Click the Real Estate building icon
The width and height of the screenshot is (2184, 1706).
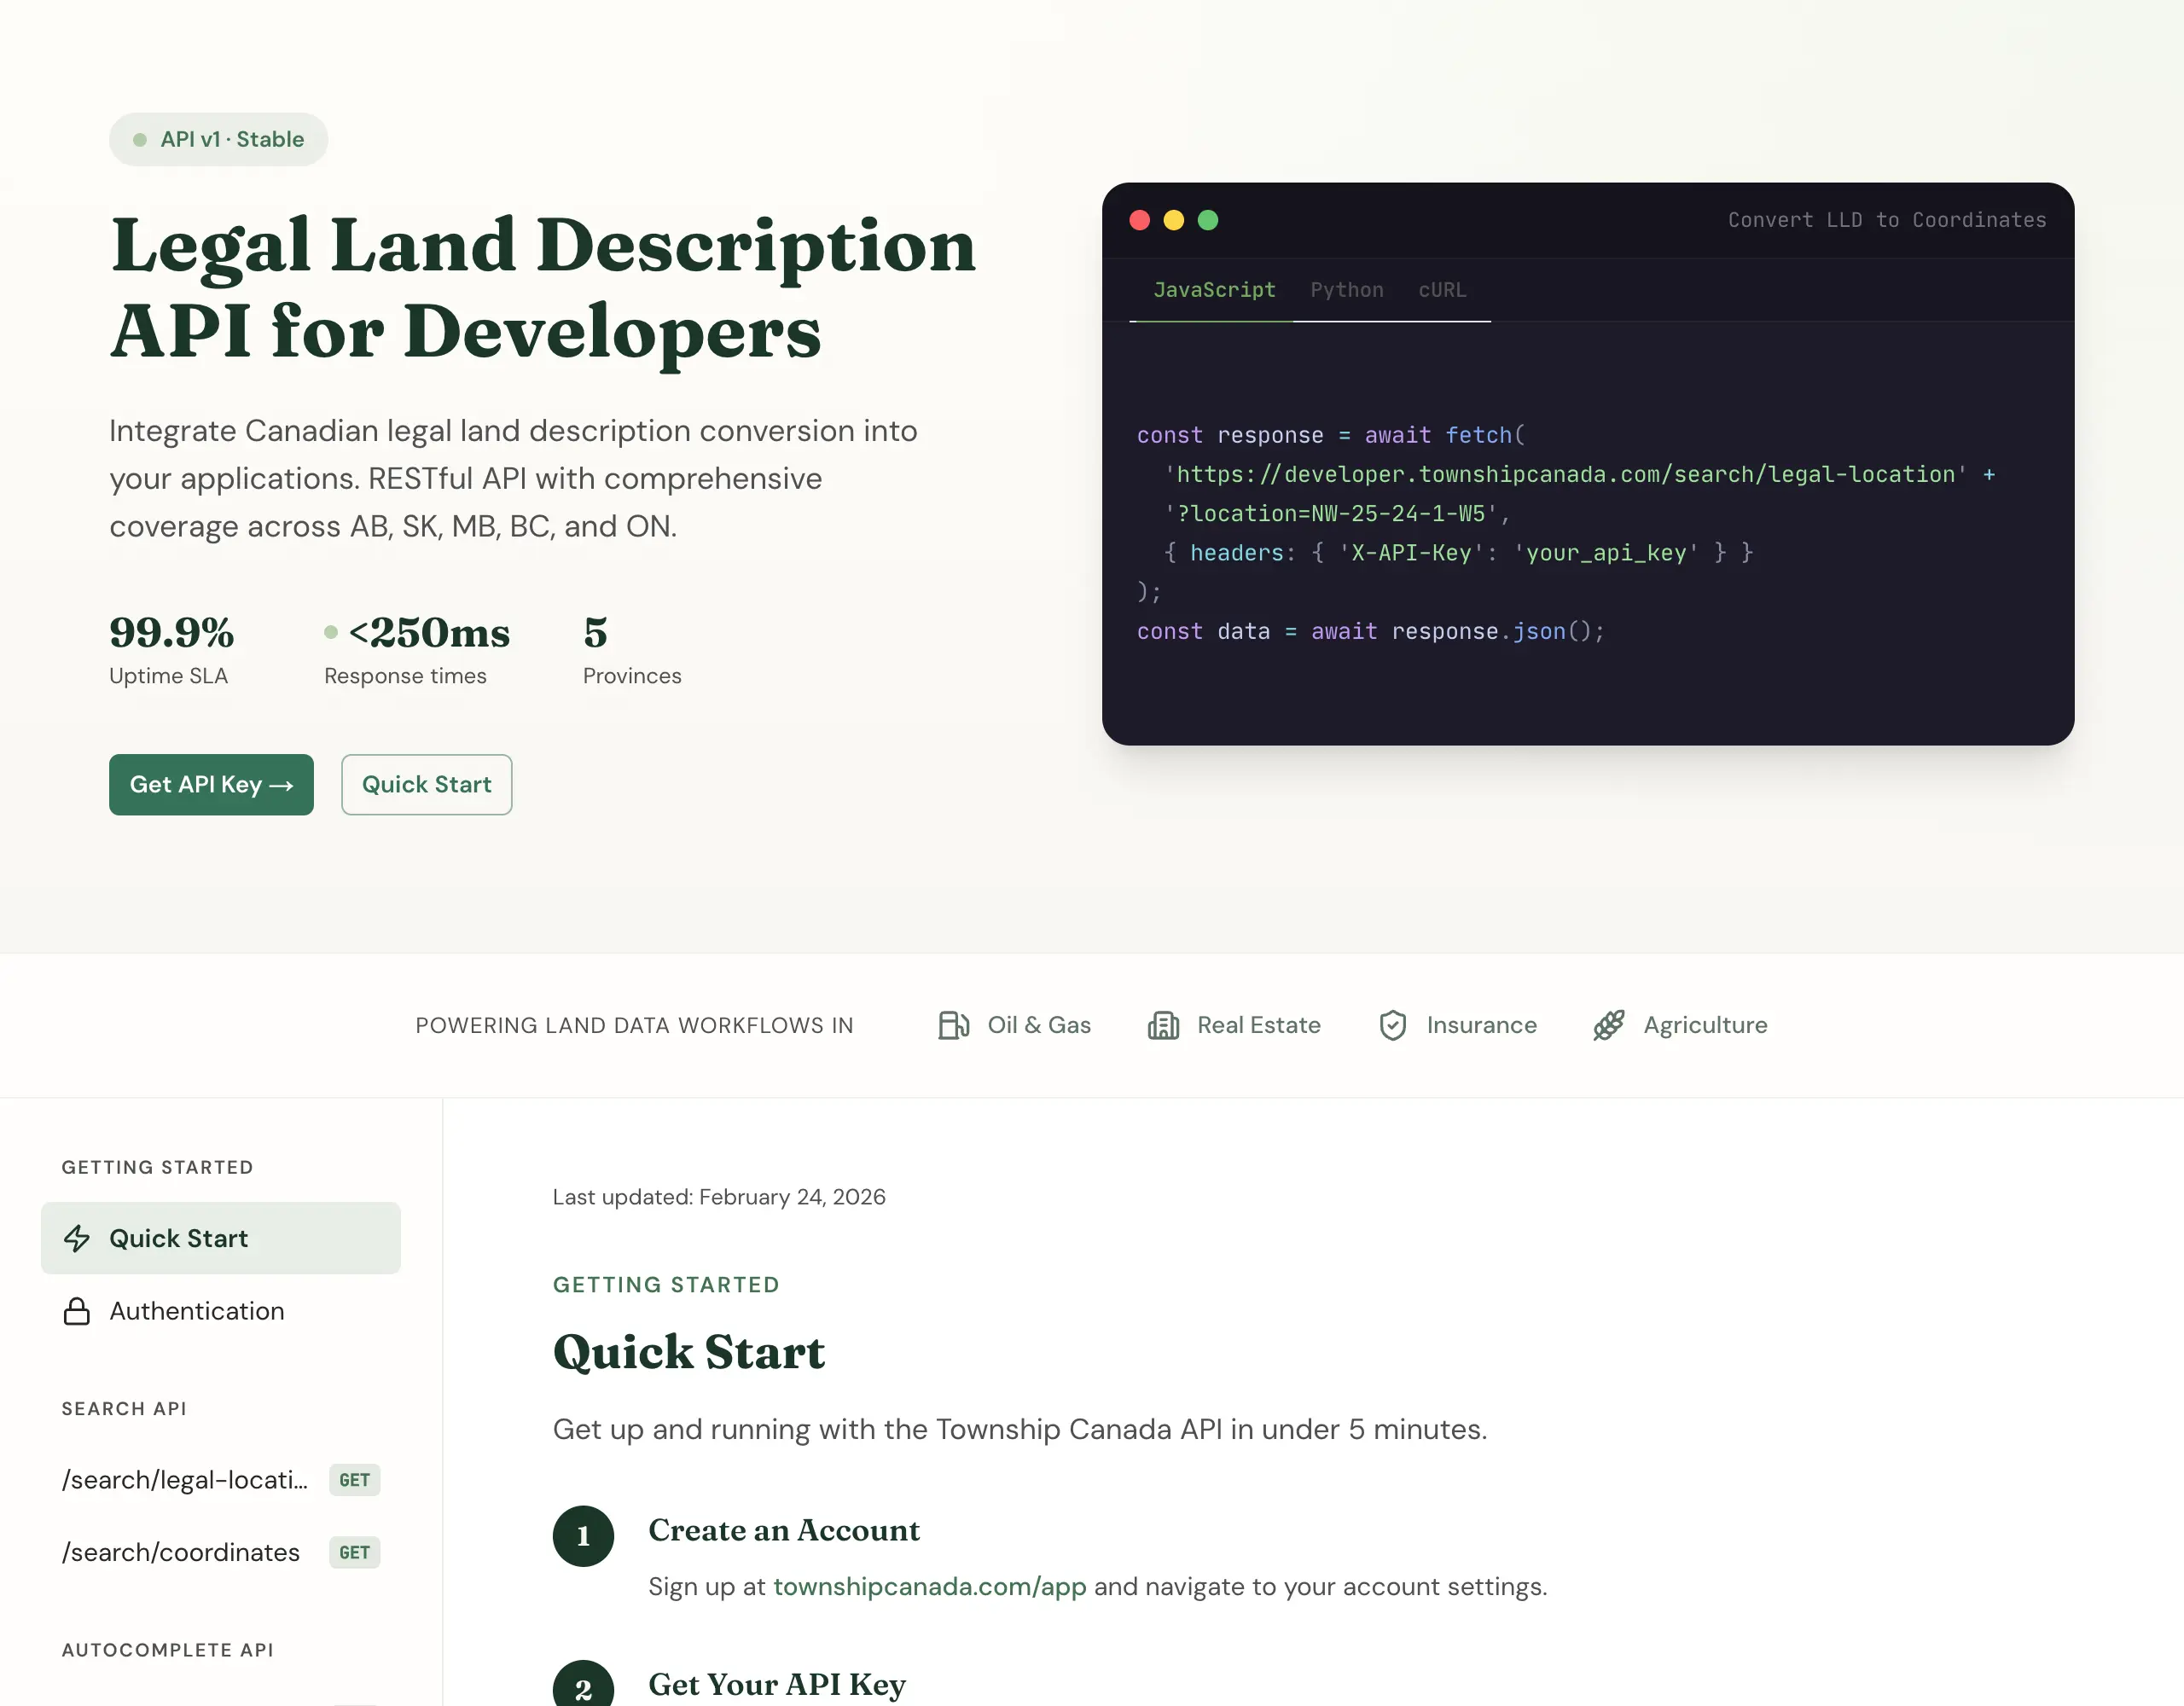tap(1163, 1025)
